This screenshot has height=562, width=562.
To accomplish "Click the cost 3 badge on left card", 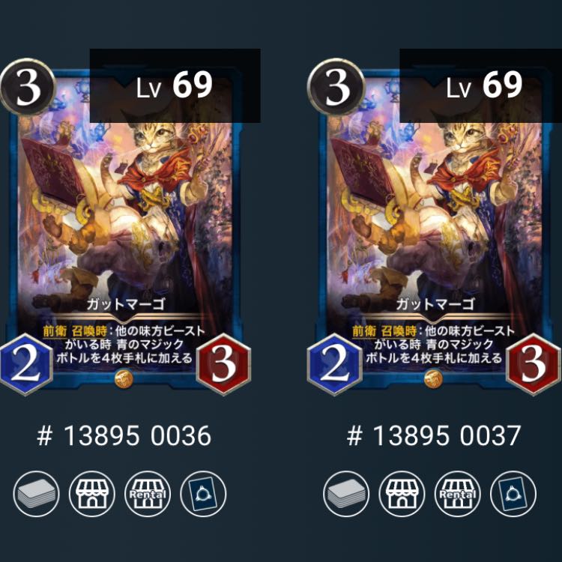I will click(x=28, y=87).
